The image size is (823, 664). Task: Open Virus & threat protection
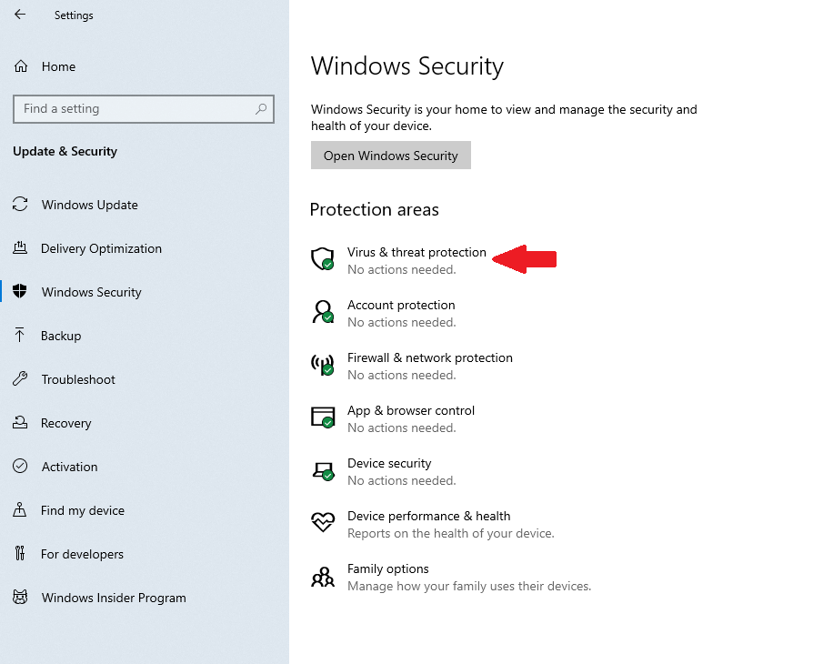point(417,252)
